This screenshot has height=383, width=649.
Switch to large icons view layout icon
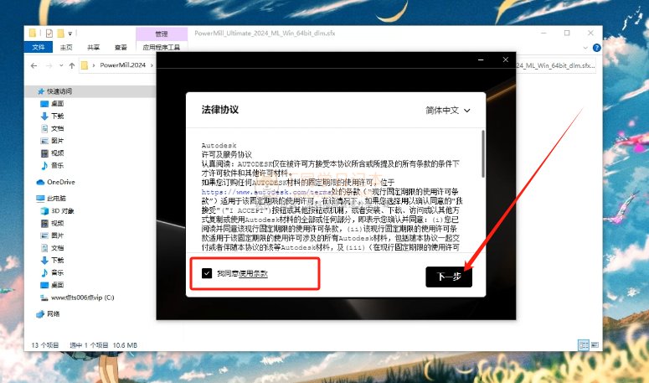pos(595,345)
